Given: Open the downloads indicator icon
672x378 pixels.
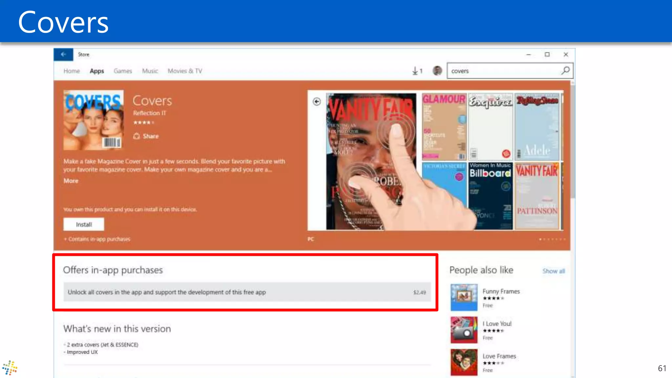Looking at the screenshot, I should (x=417, y=71).
